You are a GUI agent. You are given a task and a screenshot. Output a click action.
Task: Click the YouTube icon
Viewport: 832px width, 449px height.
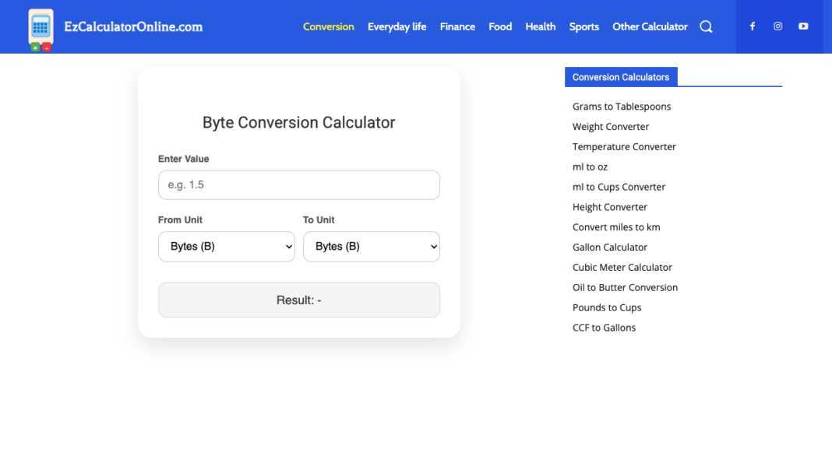click(x=803, y=26)
